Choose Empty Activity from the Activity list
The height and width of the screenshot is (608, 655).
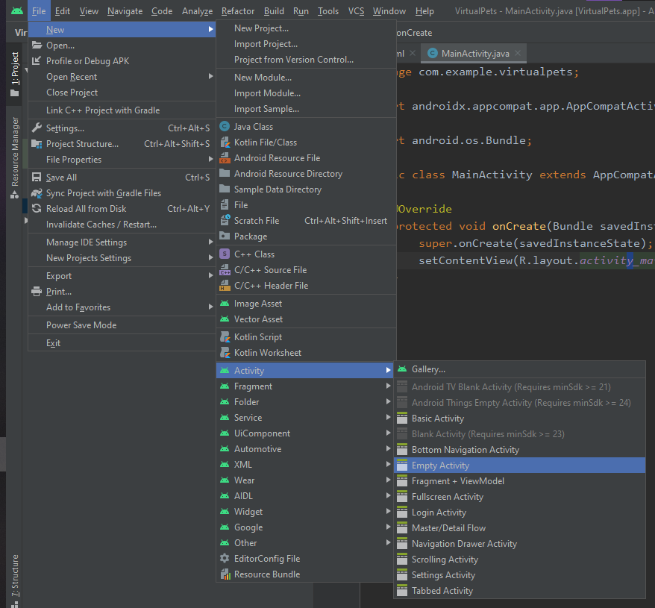(x=440, y=466)
